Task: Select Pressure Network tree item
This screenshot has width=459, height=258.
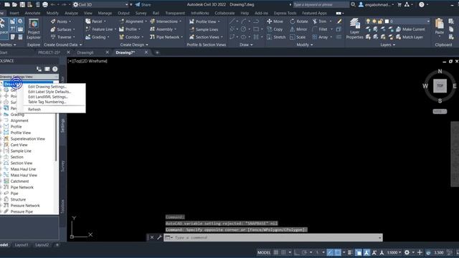Action: pyautogui.click(x=25, y=206)
